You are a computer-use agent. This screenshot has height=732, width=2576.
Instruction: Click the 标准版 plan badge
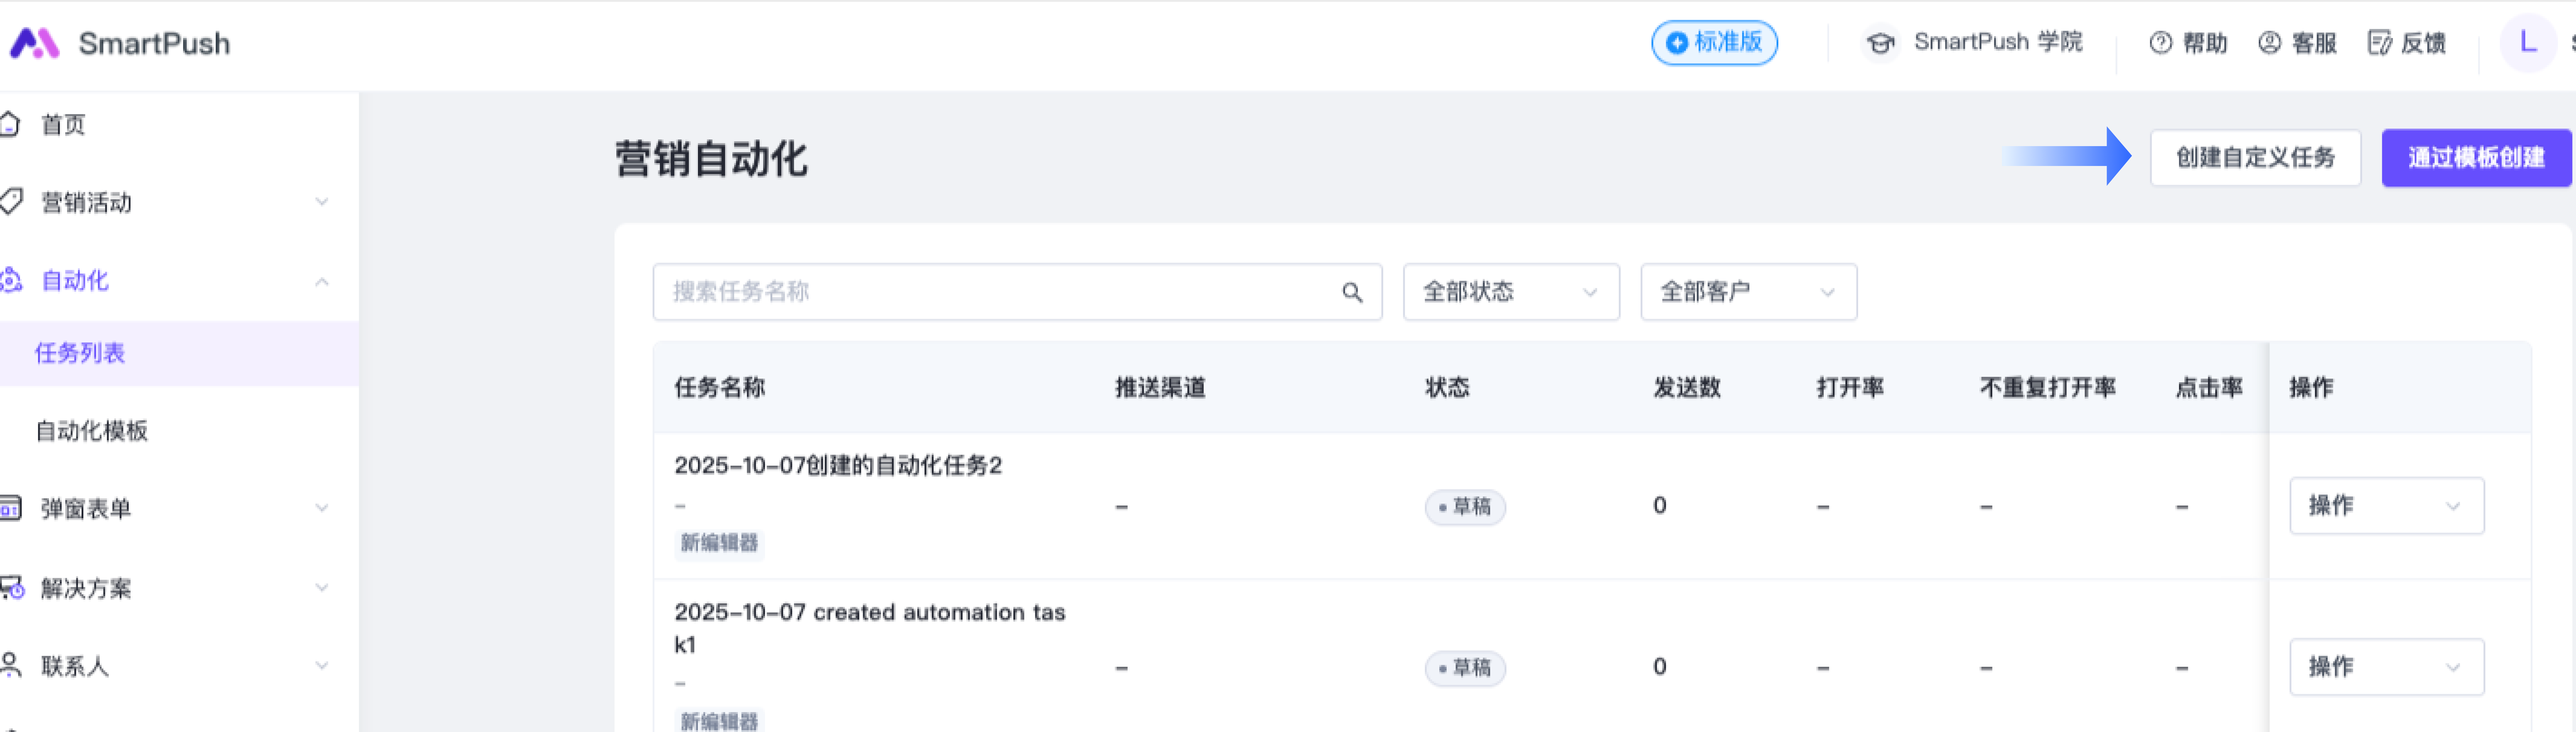point(1714,43)
